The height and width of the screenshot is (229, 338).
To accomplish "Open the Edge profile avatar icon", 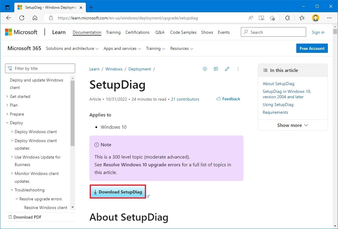I will 315,18.
